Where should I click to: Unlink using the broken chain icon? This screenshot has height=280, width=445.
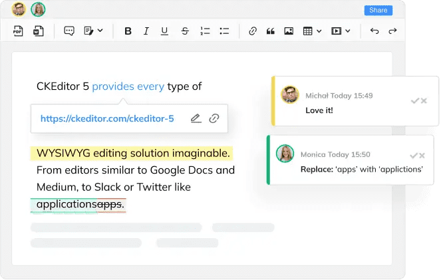(x=214, y=118)
